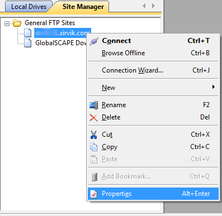This screenshot has height=216, width=222.
Task: Click the red X Delete icon
Action: tap(93, 118)
